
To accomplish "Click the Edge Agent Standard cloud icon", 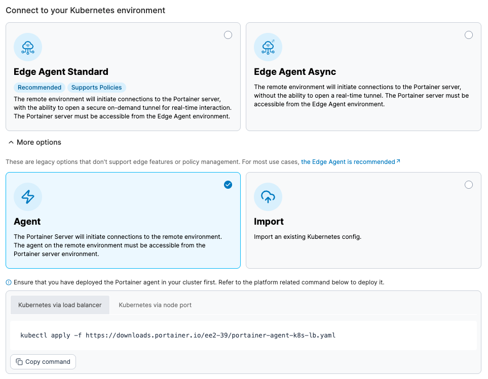I will [28, 48].
